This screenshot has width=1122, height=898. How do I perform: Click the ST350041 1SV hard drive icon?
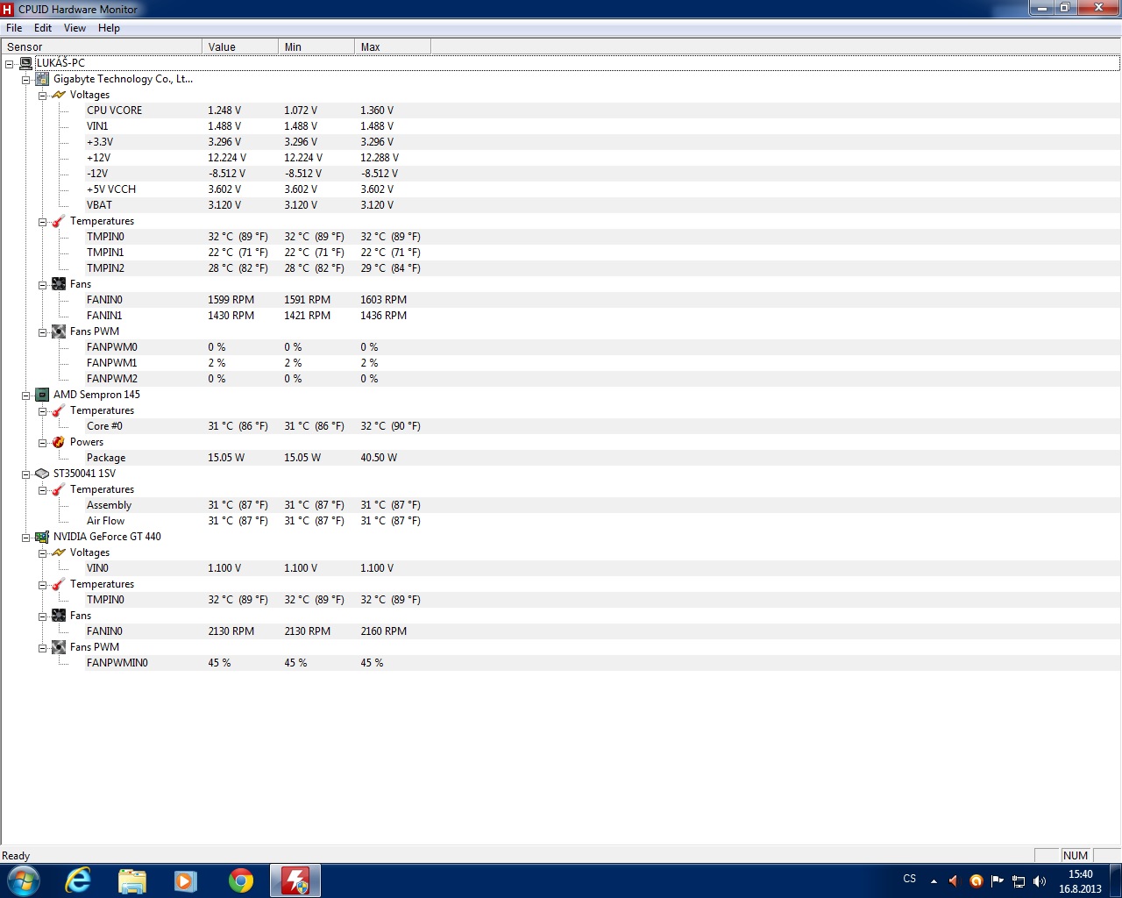(42, 474)
